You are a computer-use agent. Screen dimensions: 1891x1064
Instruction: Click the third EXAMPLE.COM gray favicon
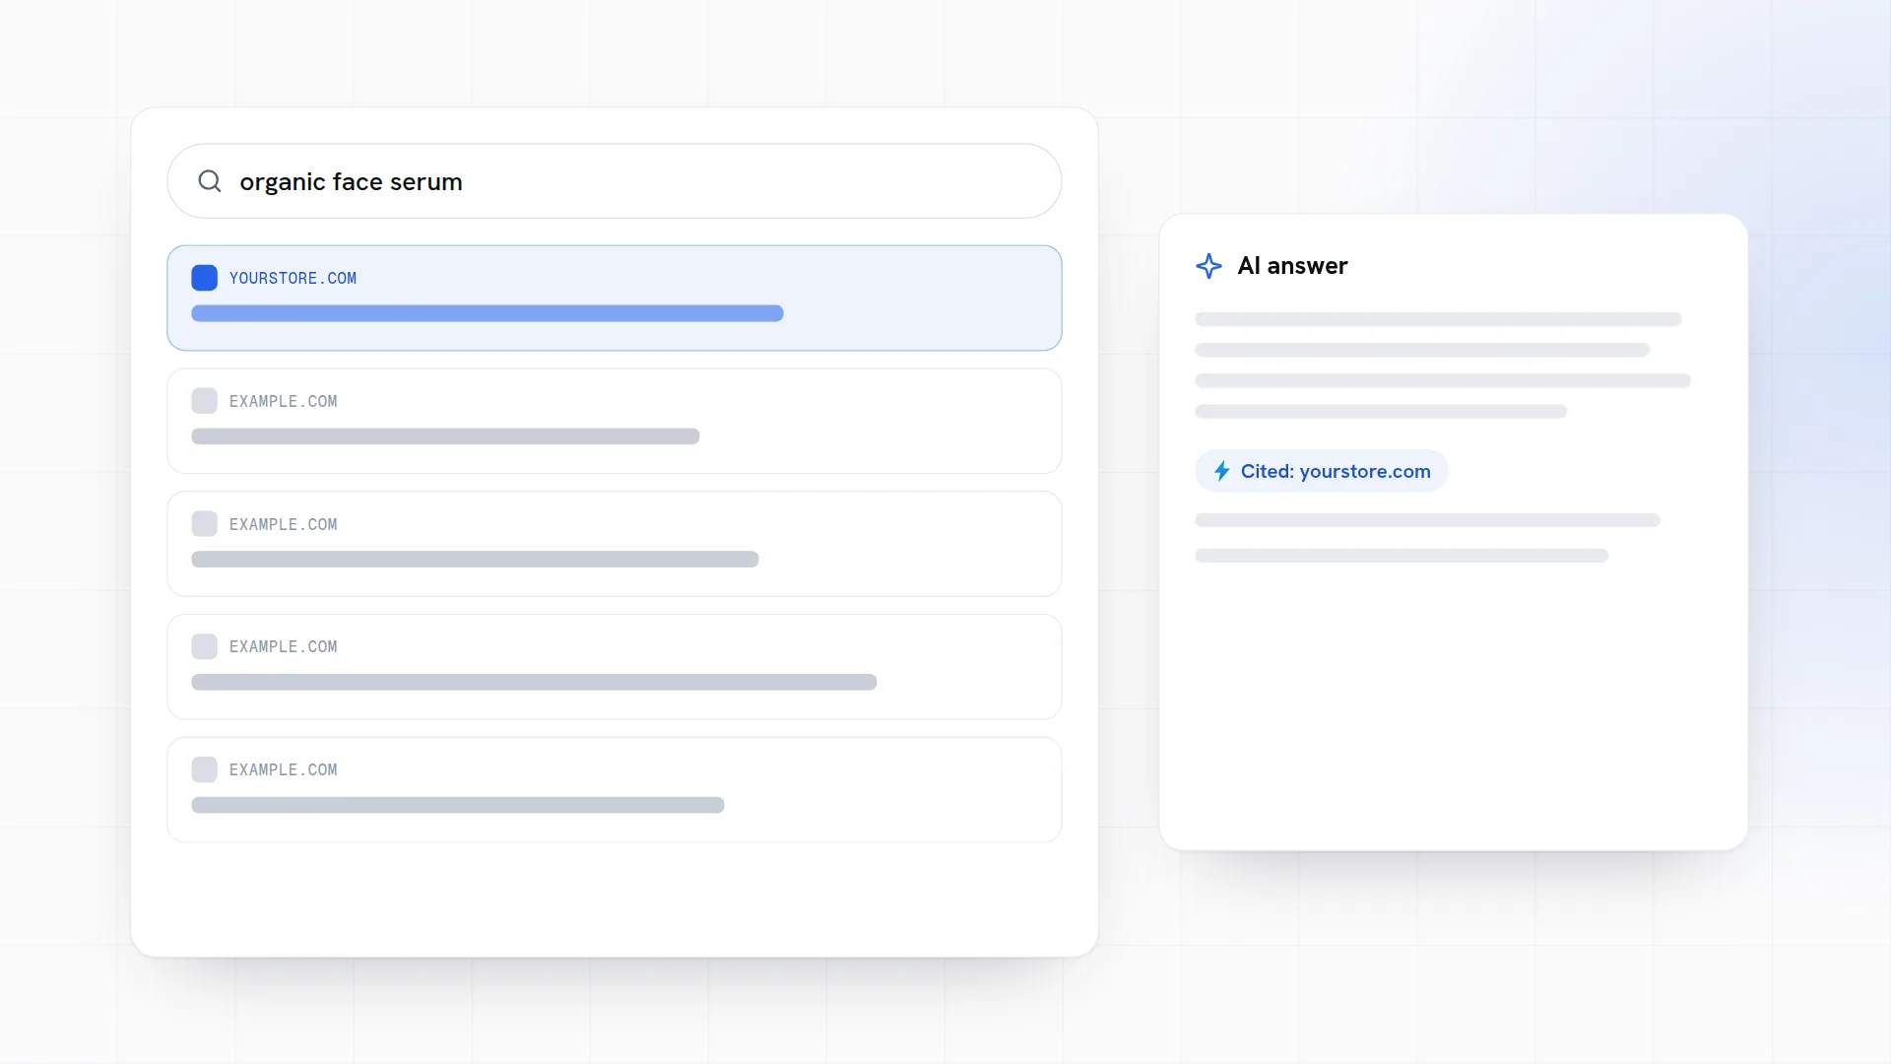(x=204, y=646)
